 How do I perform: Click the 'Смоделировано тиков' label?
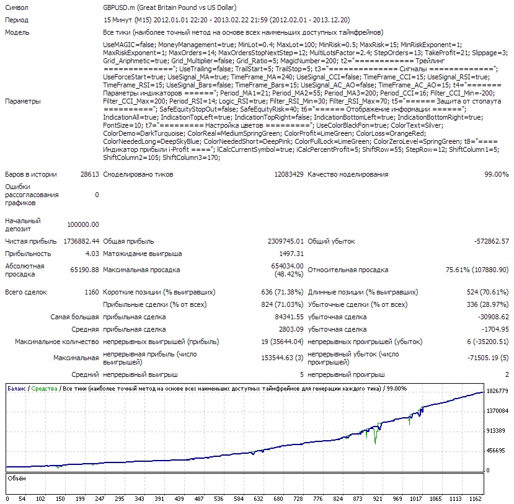pos(138,174)
